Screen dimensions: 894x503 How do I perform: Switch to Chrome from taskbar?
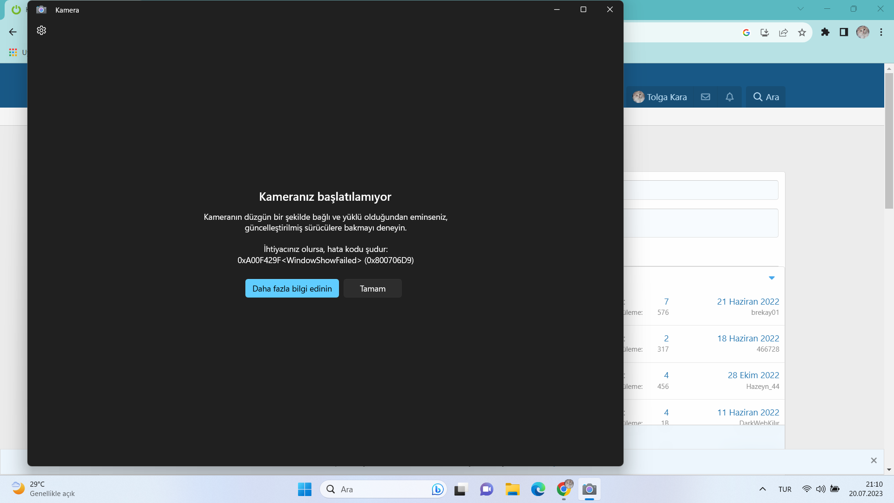click(564, 489)
